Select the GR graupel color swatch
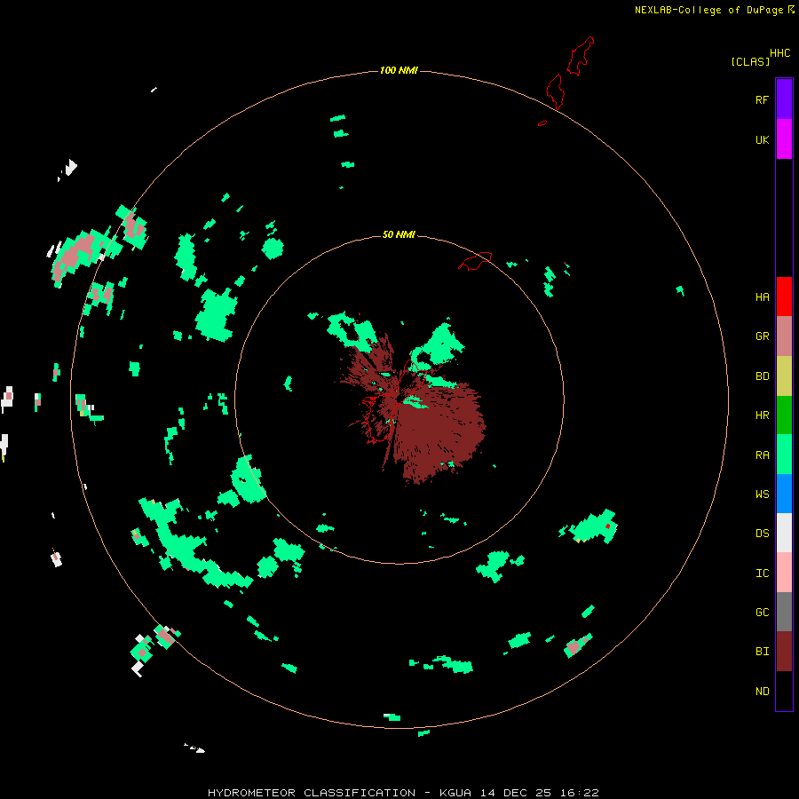Screen dimensions: 799x799 (x=784, y=336)
